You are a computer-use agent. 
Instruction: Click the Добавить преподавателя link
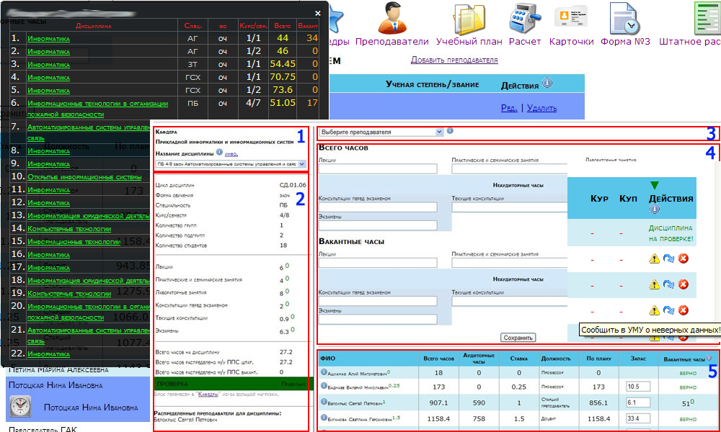454,60
